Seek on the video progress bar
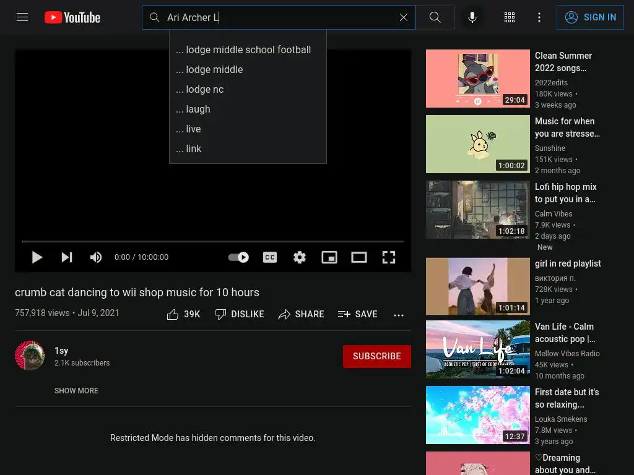The height and width of the screenshot is (475, 634). 213,241
